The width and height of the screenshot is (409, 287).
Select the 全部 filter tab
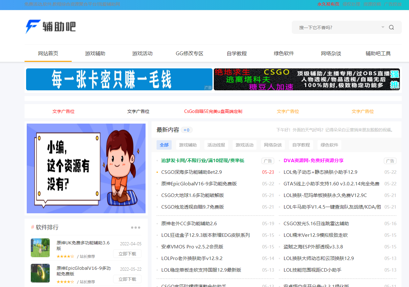click(164, 145)
